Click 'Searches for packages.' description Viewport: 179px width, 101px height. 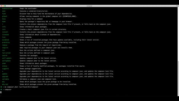(29, 56)
